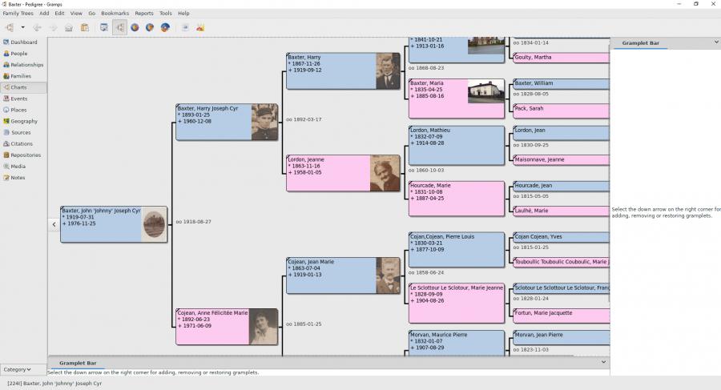Open Media in the sidebar
This screenshot has height=390, width=721.
tap(18, 166)
